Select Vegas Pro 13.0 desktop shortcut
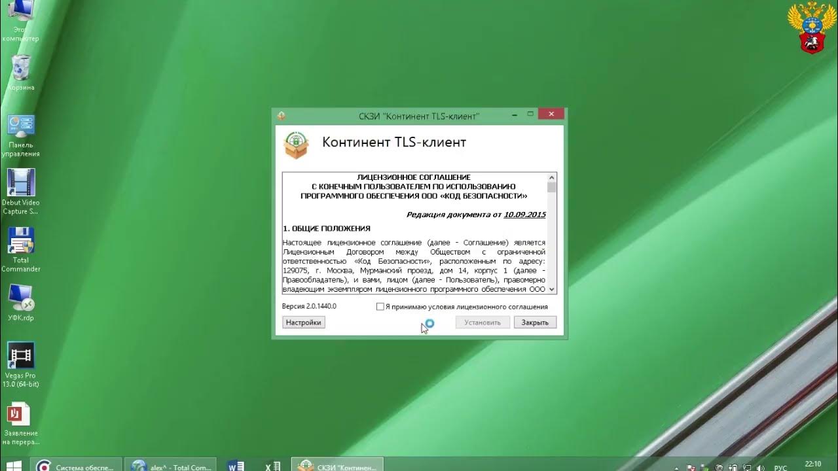Viewport: 838px width, 471px height. [21, 365]
